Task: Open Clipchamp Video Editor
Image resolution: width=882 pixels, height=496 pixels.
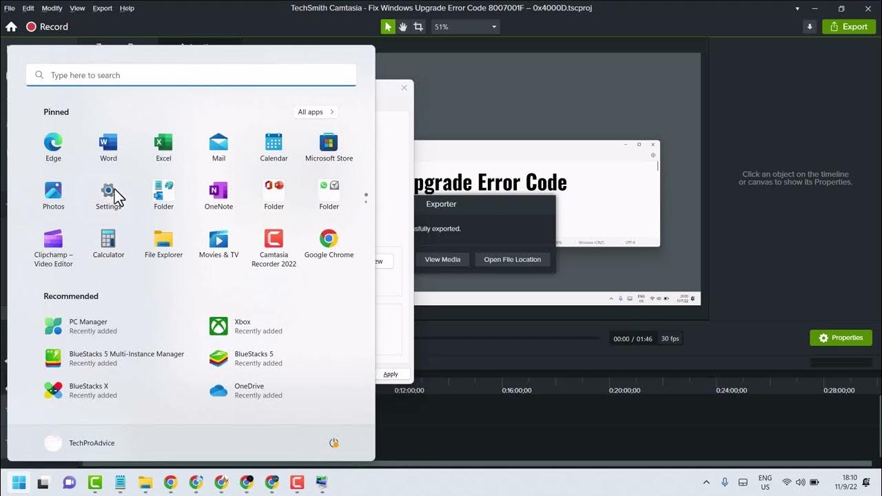Action: 53,248
